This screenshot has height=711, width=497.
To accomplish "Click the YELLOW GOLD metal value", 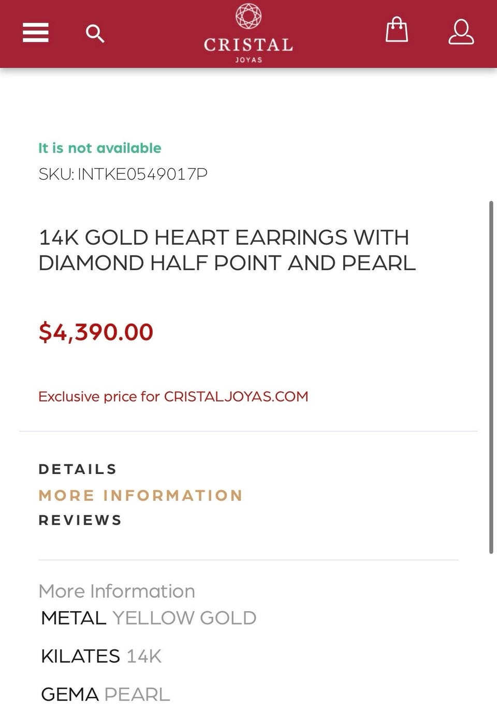I will (x=184, y=618).
